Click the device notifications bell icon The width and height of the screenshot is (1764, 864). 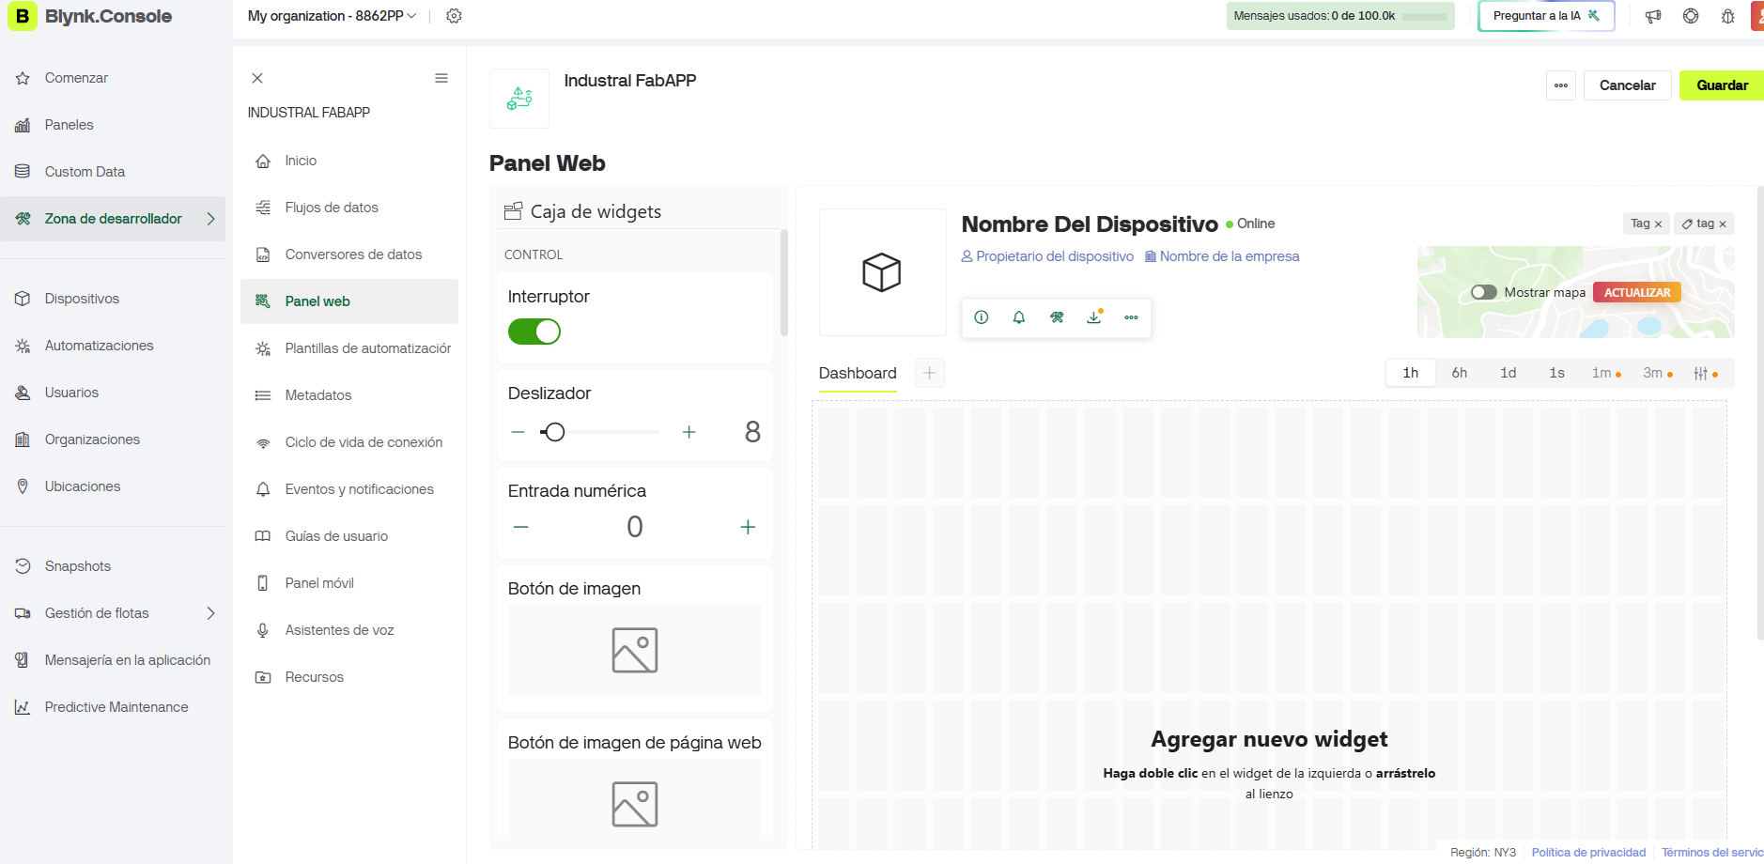tap(1019, 317)
